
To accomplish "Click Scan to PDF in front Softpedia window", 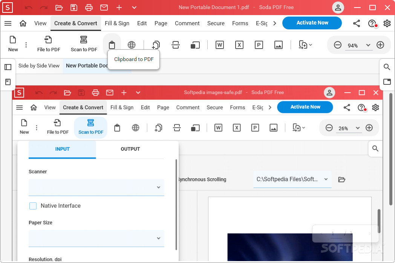I will pos(91,127).
